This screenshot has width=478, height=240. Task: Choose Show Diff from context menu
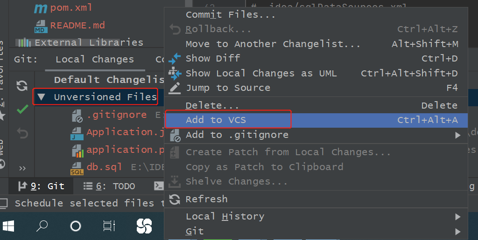[x=213, y=58]
